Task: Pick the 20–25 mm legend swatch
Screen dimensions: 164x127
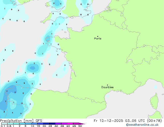Action: tap(46, 124)
